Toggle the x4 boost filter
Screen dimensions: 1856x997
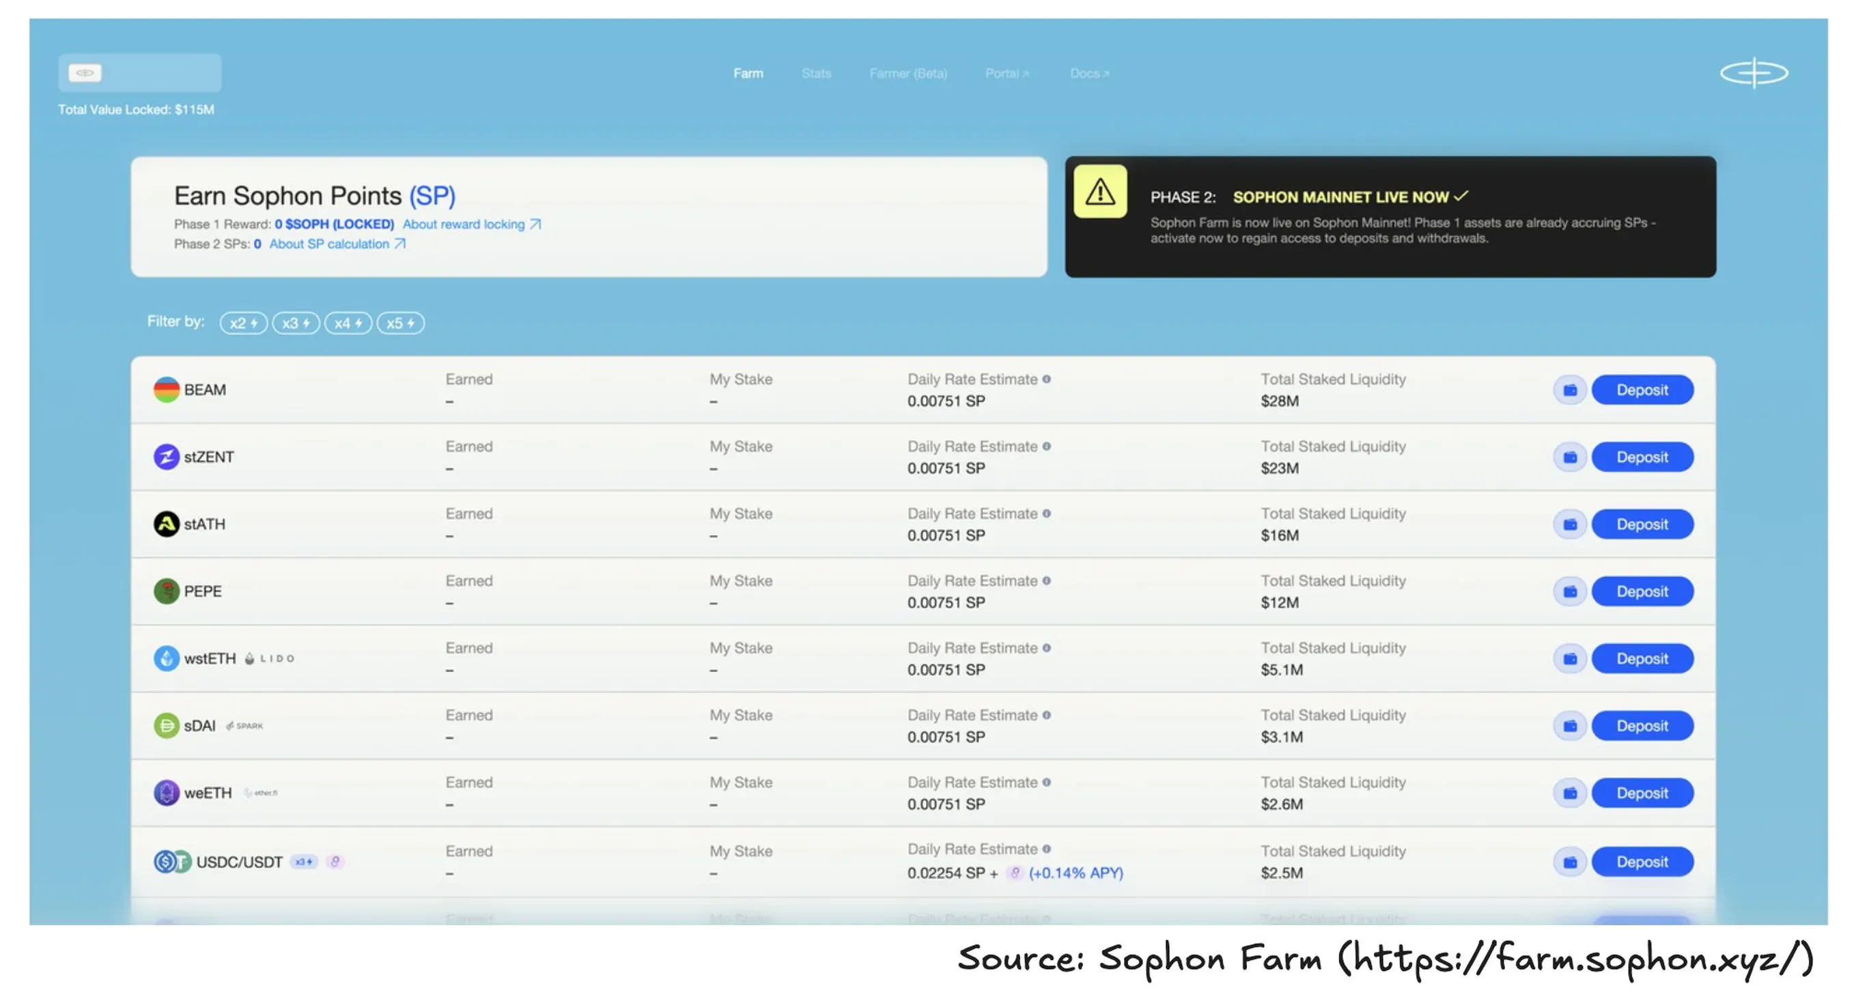(x=348, y=324)
